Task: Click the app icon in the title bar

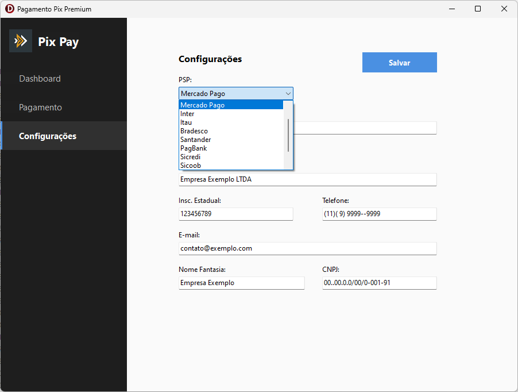Action: pyautogui.click(x=10, y=9)
